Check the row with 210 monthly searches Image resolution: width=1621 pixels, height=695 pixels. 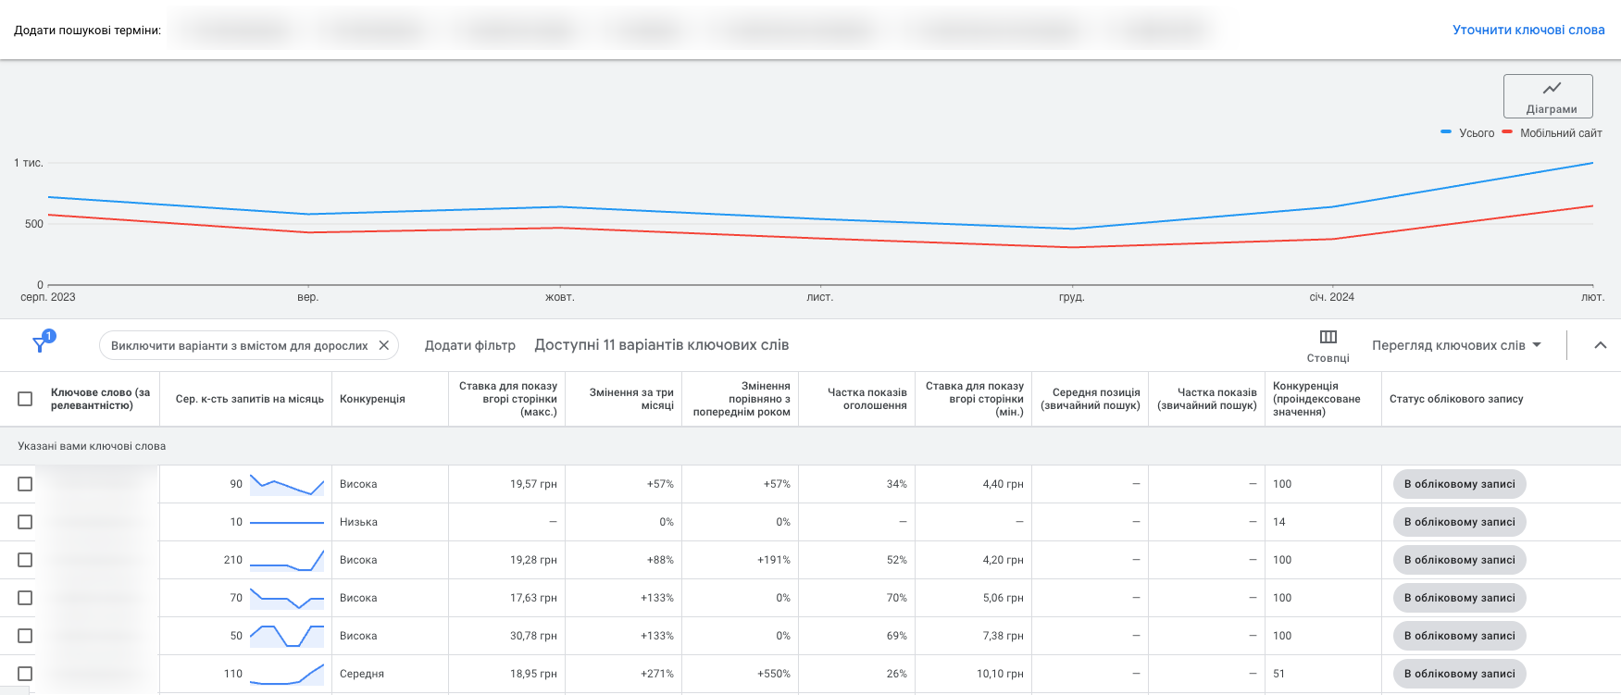25,560
